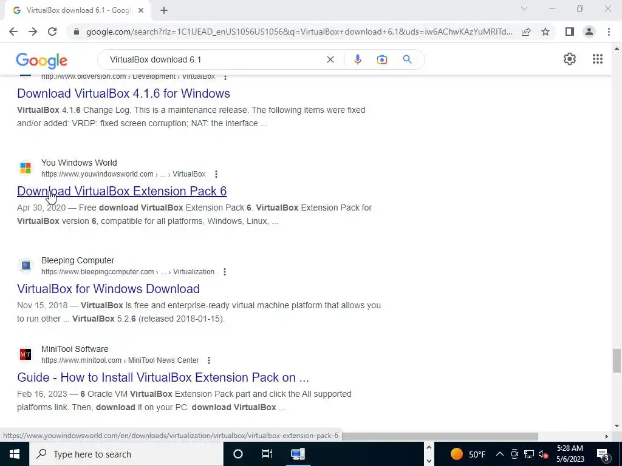622x466 pixels.
Task: Click the bleepingcomputer.com URL breadcrumb
Action: pyautogui.click(x=128, y=272)
